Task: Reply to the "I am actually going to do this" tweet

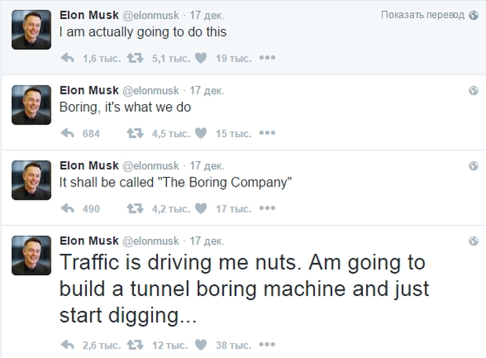Action: [67, 58]
